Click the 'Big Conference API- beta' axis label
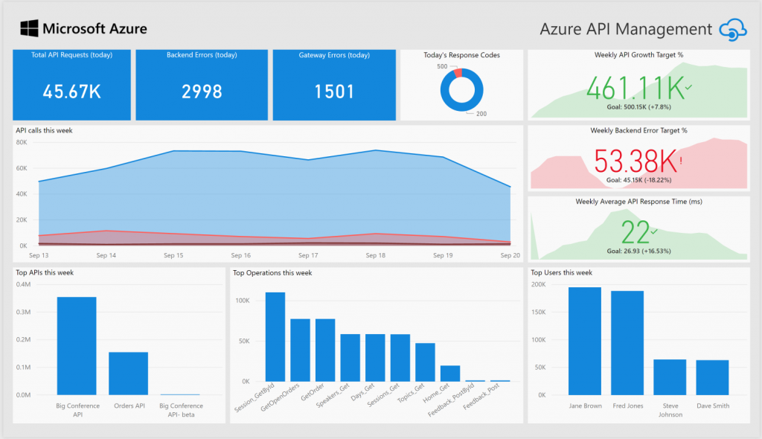762x439 pixels. coord(182,410)
